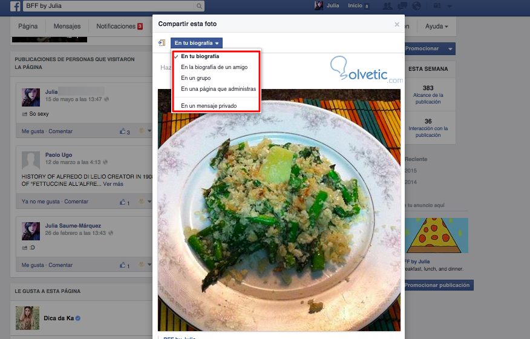530x339 pixels.
Task: Click the share icon beside the dropdown
Action: pos(162,42)
